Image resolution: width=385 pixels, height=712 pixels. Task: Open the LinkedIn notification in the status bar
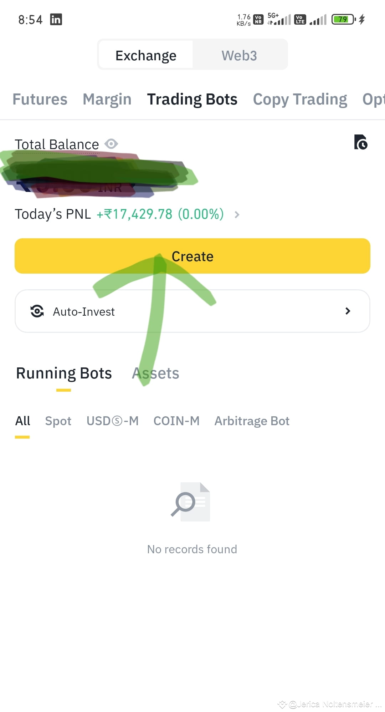click(x=56, y=19)
